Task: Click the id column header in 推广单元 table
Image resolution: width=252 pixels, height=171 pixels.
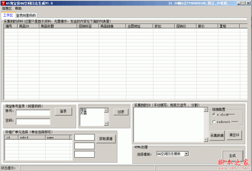Action: click(12, 137)
